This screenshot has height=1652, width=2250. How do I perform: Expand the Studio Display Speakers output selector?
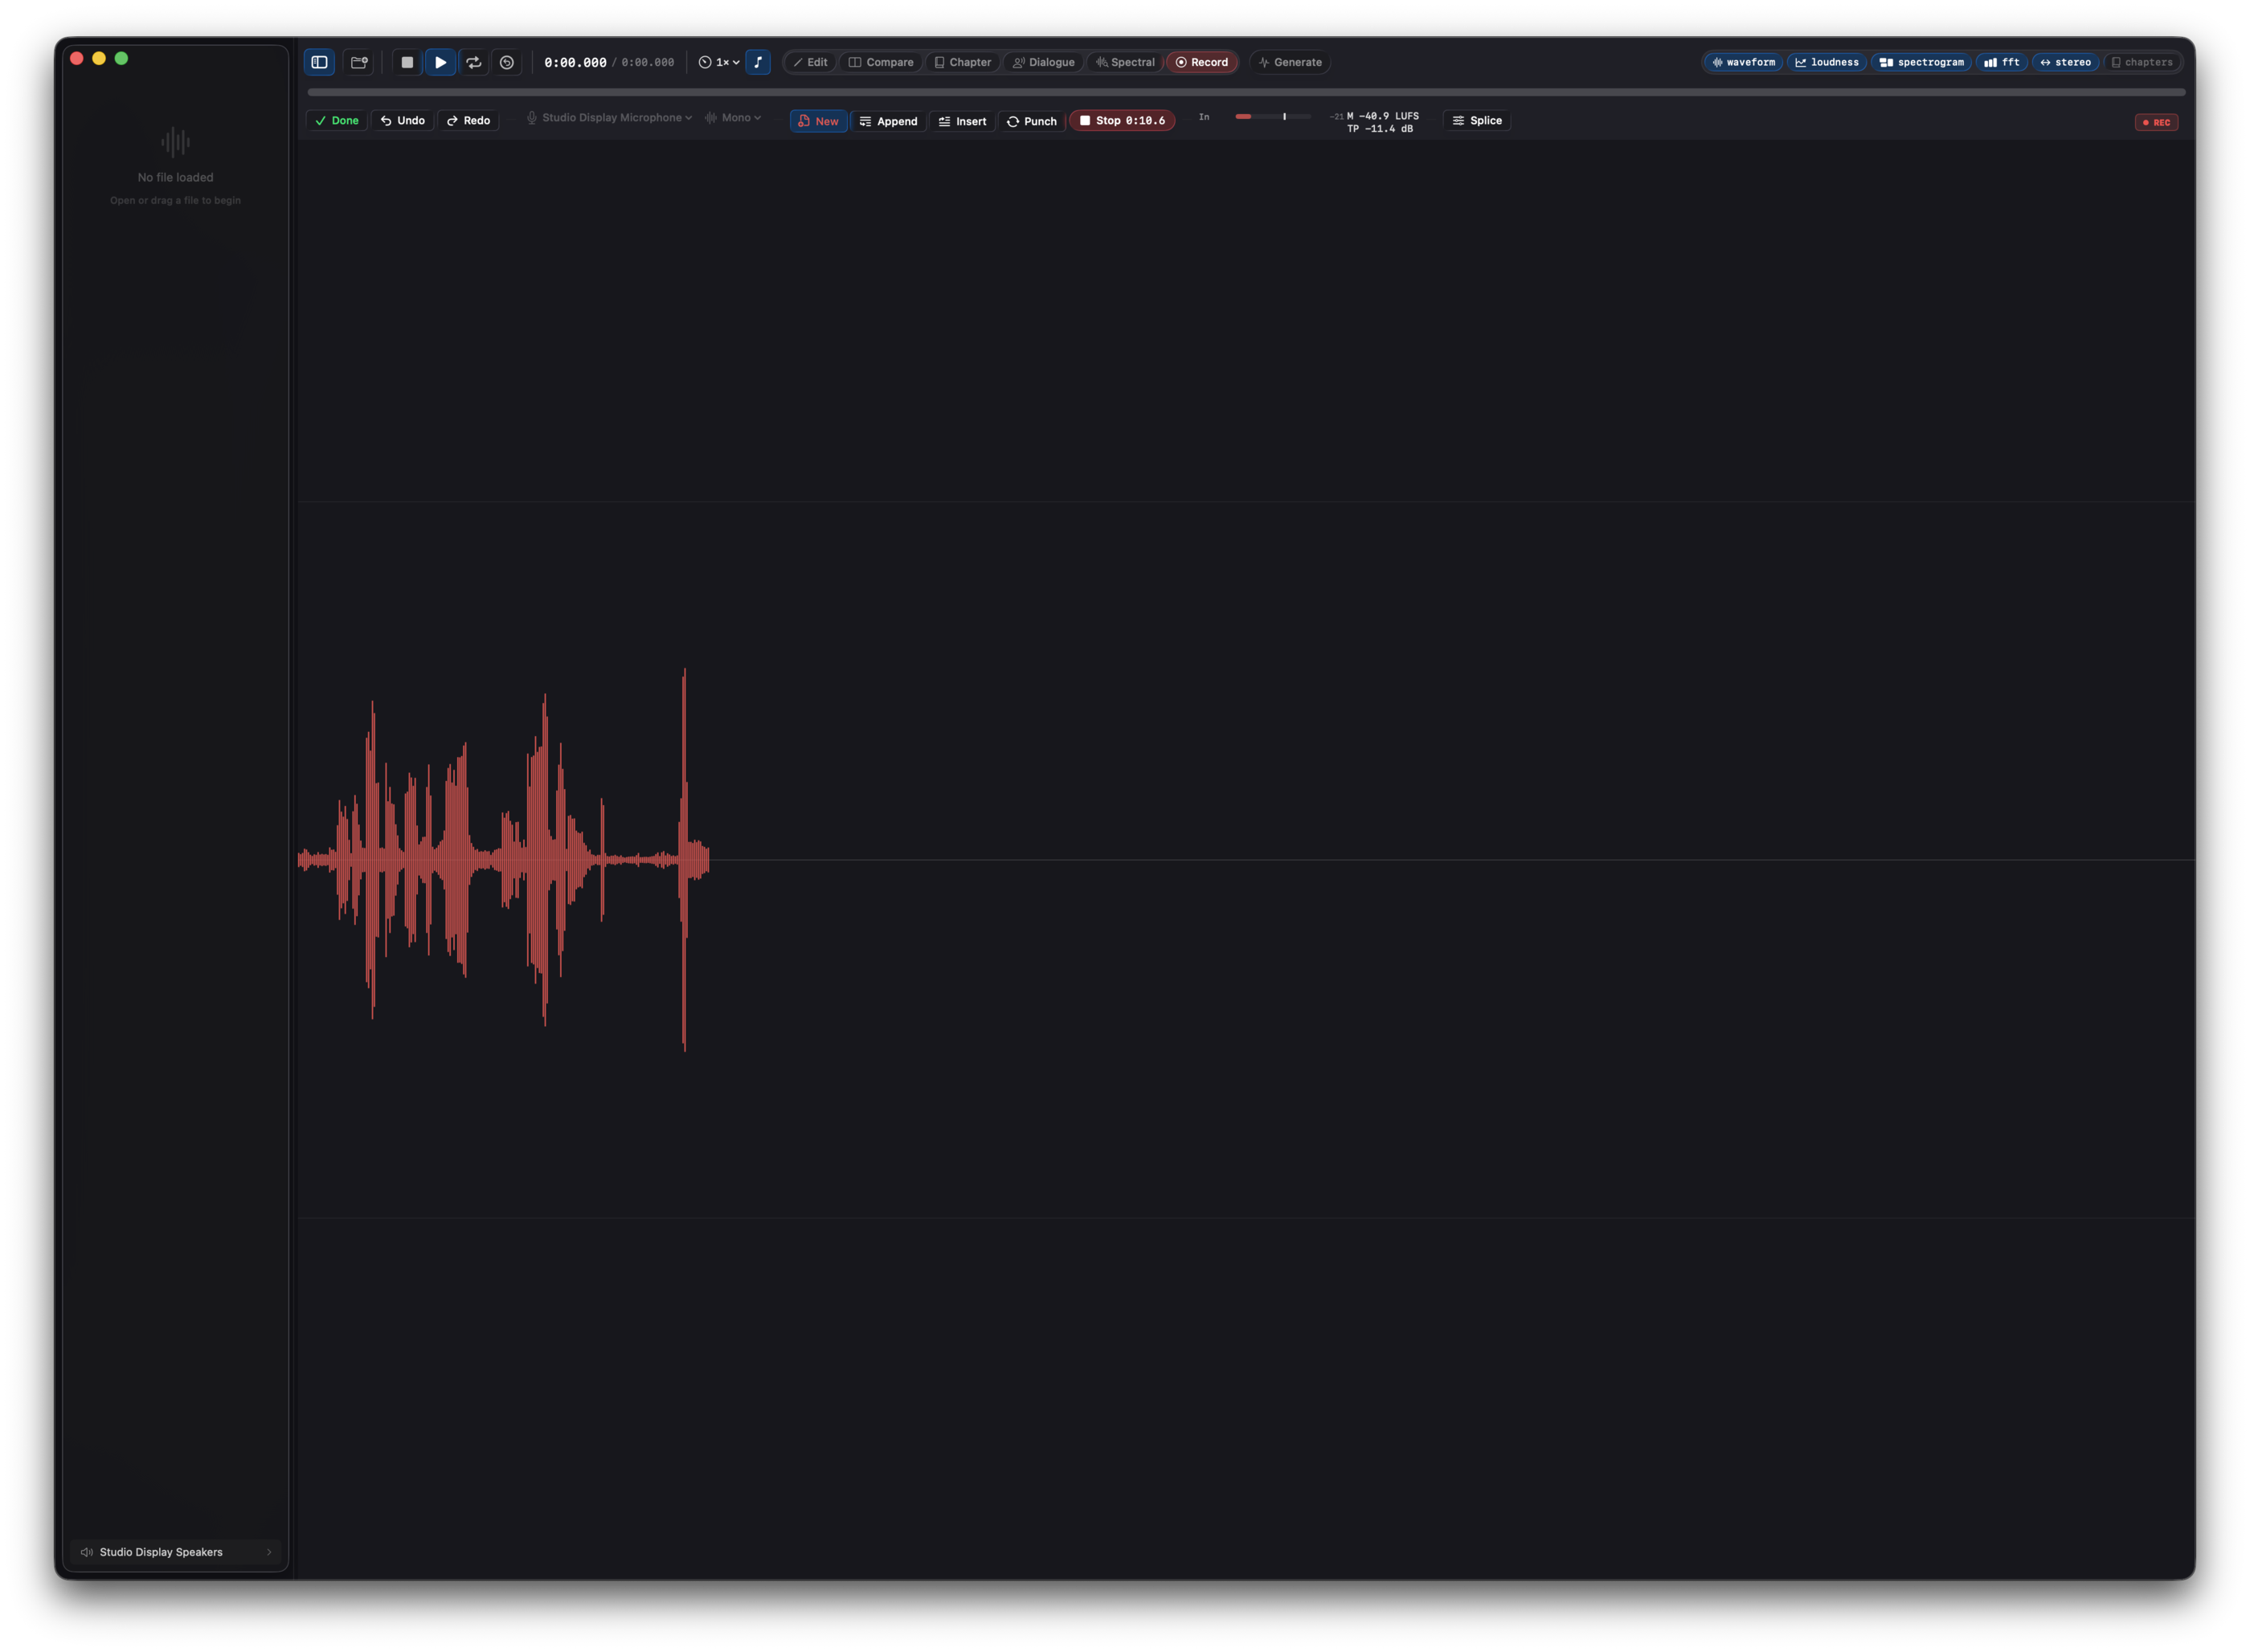[176, 1552]
